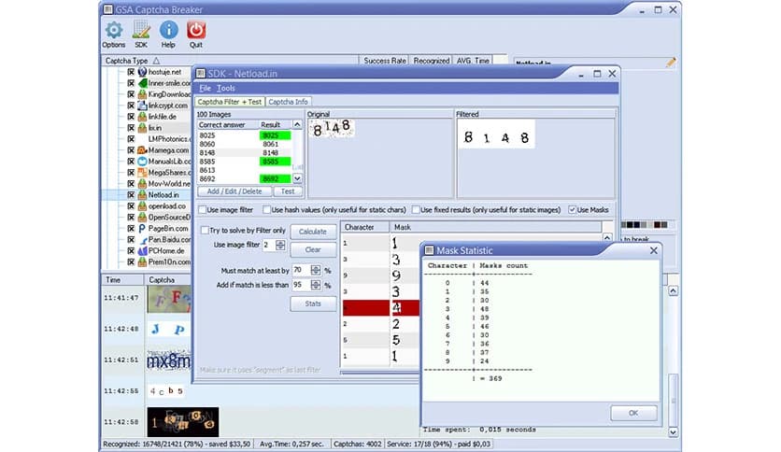
Task: Click the OpenSourceD site icon
Action: point(142,217)
